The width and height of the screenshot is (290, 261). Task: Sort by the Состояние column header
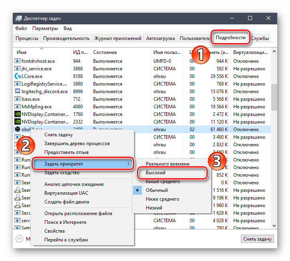[x=120, y=52]
